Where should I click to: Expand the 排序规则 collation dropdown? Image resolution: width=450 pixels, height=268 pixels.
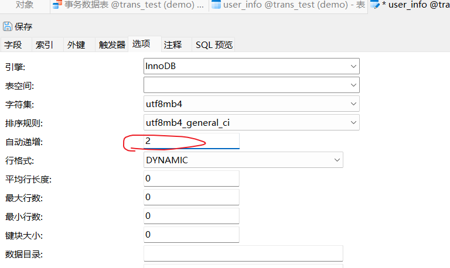tap(353, 123)
